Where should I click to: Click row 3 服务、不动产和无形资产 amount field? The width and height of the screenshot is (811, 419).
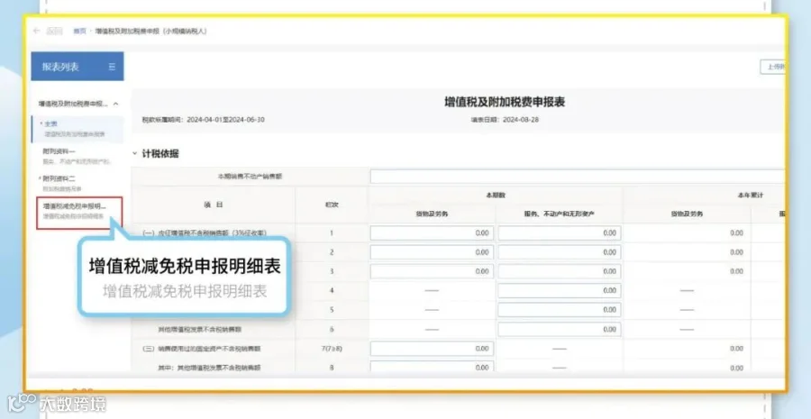(x=560, y=271)
